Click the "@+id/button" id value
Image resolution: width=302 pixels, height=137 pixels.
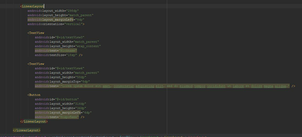[x=67, y=99]
